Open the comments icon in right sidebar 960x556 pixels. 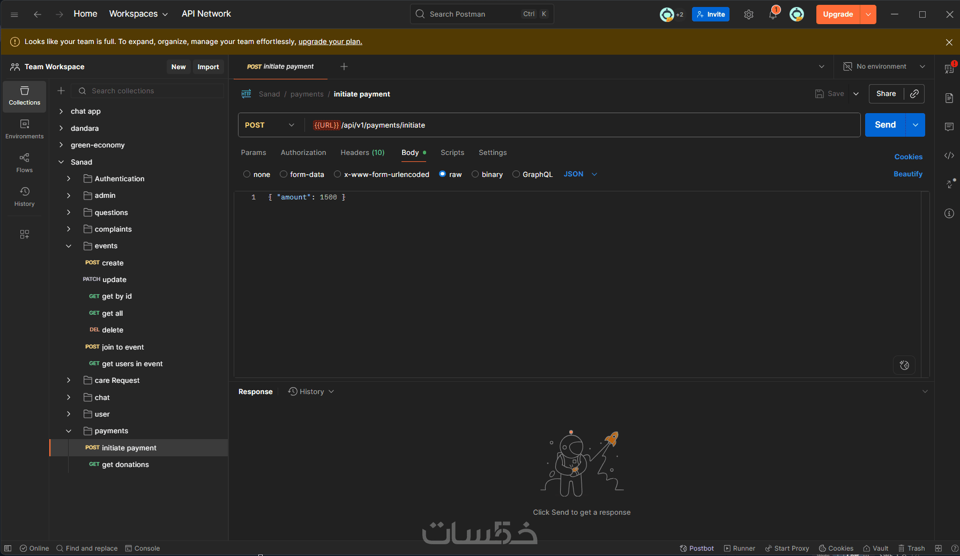coord(949,127)
